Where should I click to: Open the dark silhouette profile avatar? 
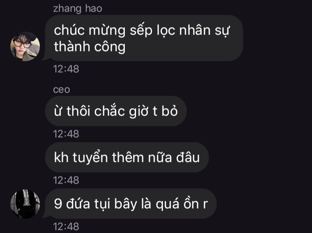pyautogui.click(x=25, y=204)
